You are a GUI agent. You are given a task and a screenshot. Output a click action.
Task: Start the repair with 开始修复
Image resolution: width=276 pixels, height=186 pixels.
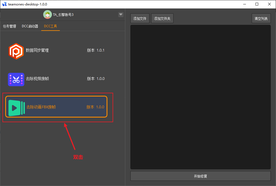(x=200, y=176)
